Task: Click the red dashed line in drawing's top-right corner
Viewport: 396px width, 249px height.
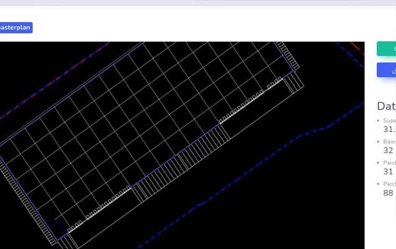Action: point(355,45)
